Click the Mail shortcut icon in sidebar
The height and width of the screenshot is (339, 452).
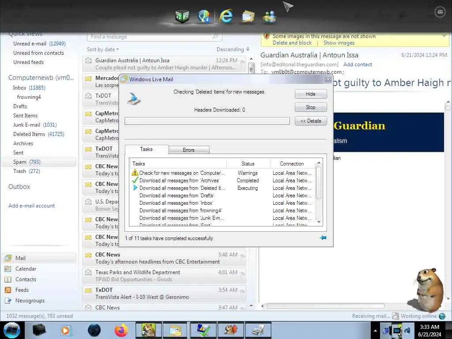[x=8, y=258]
